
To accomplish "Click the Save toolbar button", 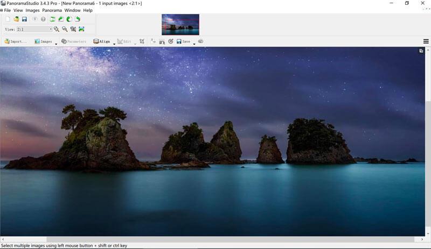I will point(183,41).
